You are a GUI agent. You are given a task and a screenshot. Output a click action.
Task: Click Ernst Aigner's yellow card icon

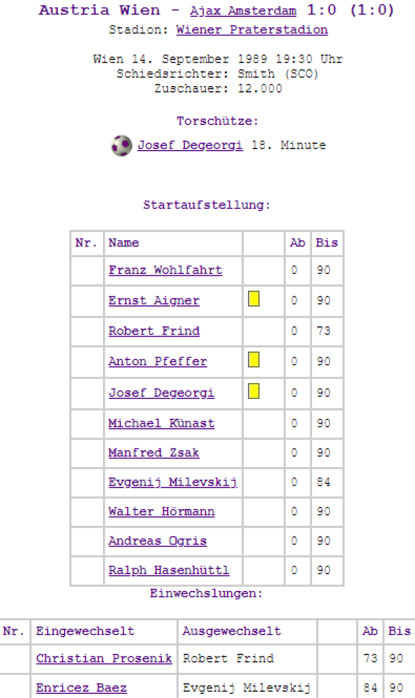(254, 300)
